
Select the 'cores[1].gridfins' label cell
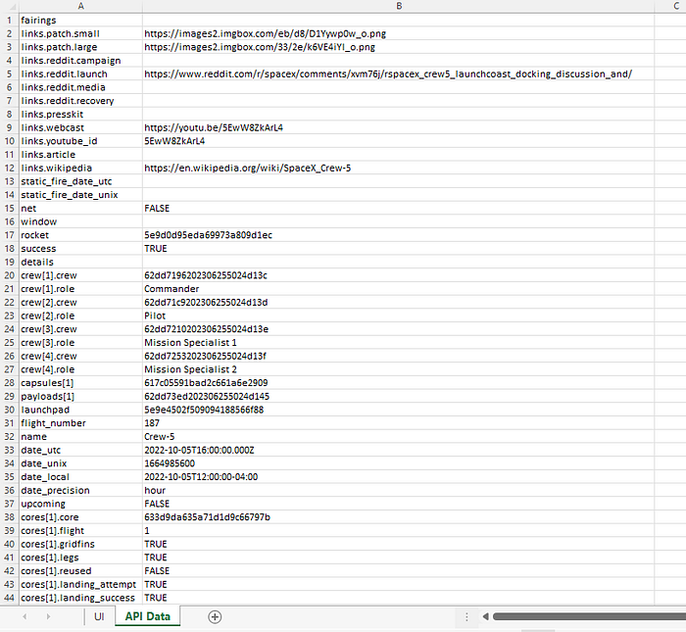[x=81, y=544]
